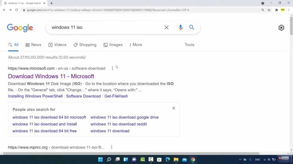Open Chrome extensions puzzle icon
Screen dimensions: 293x164
[276, 10]
